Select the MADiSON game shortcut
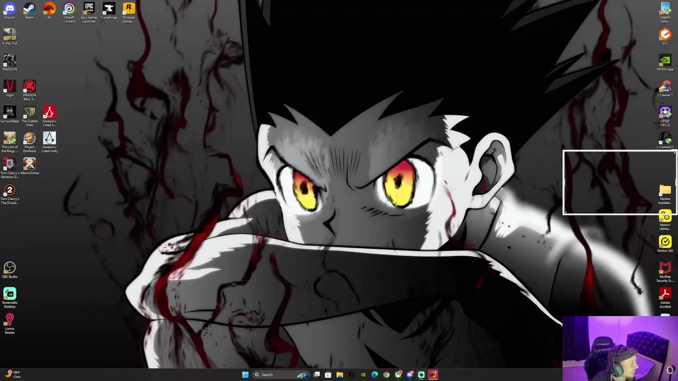The width and height of the screenshot is (678, 381). 10,62
